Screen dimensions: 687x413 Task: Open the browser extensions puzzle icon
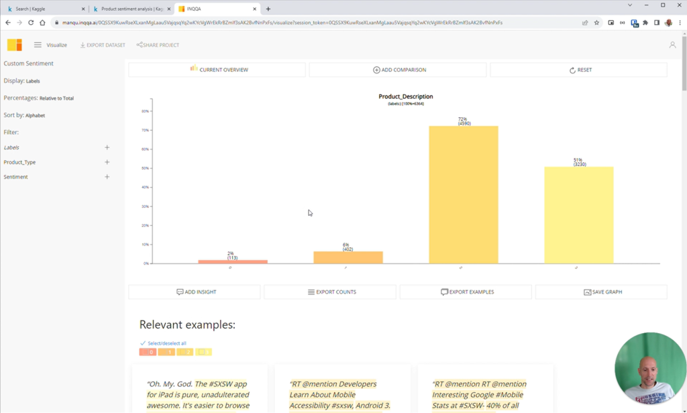click(x=645, y=23)
